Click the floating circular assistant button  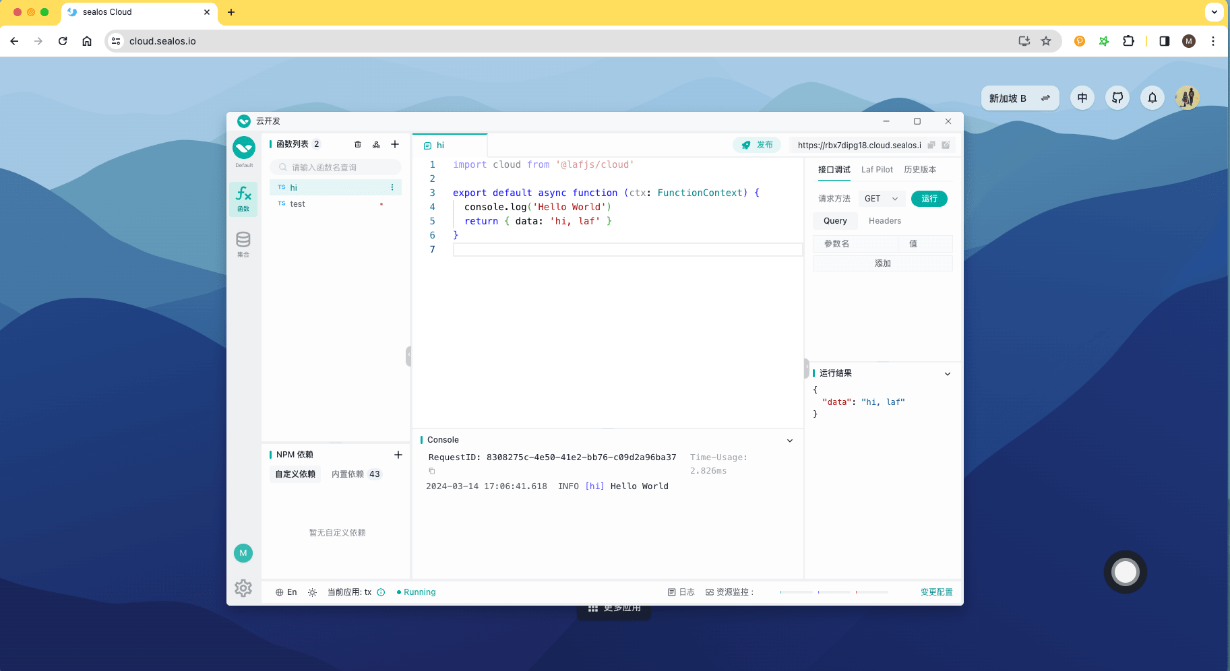[1126, 572]
